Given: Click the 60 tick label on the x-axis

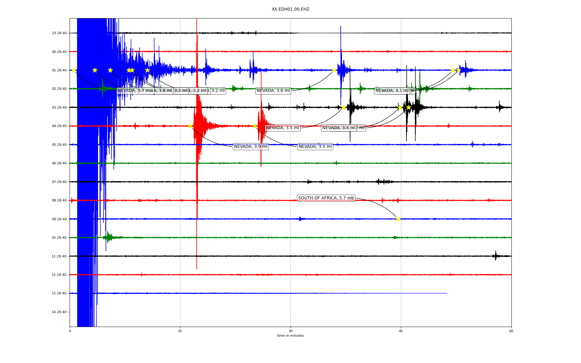Looking at the screenshot, I should pyautogui.click(x=511, y=331).
